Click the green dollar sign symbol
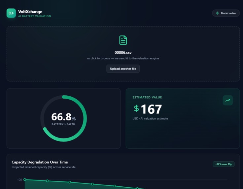 136,109
